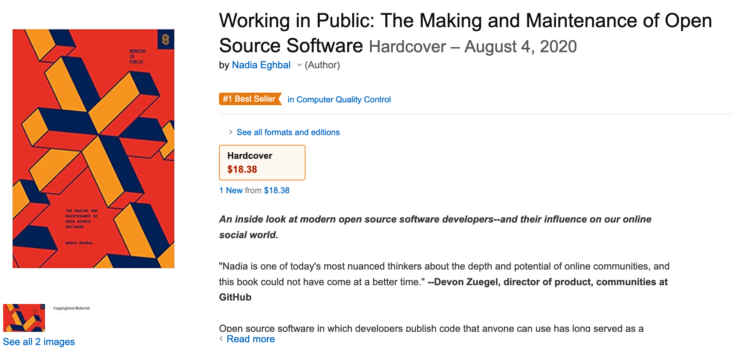Open the dropdown arrow beside Nadia Eghbal
The width and height of the screenshot is (733, 351).
tap(299, 65)
